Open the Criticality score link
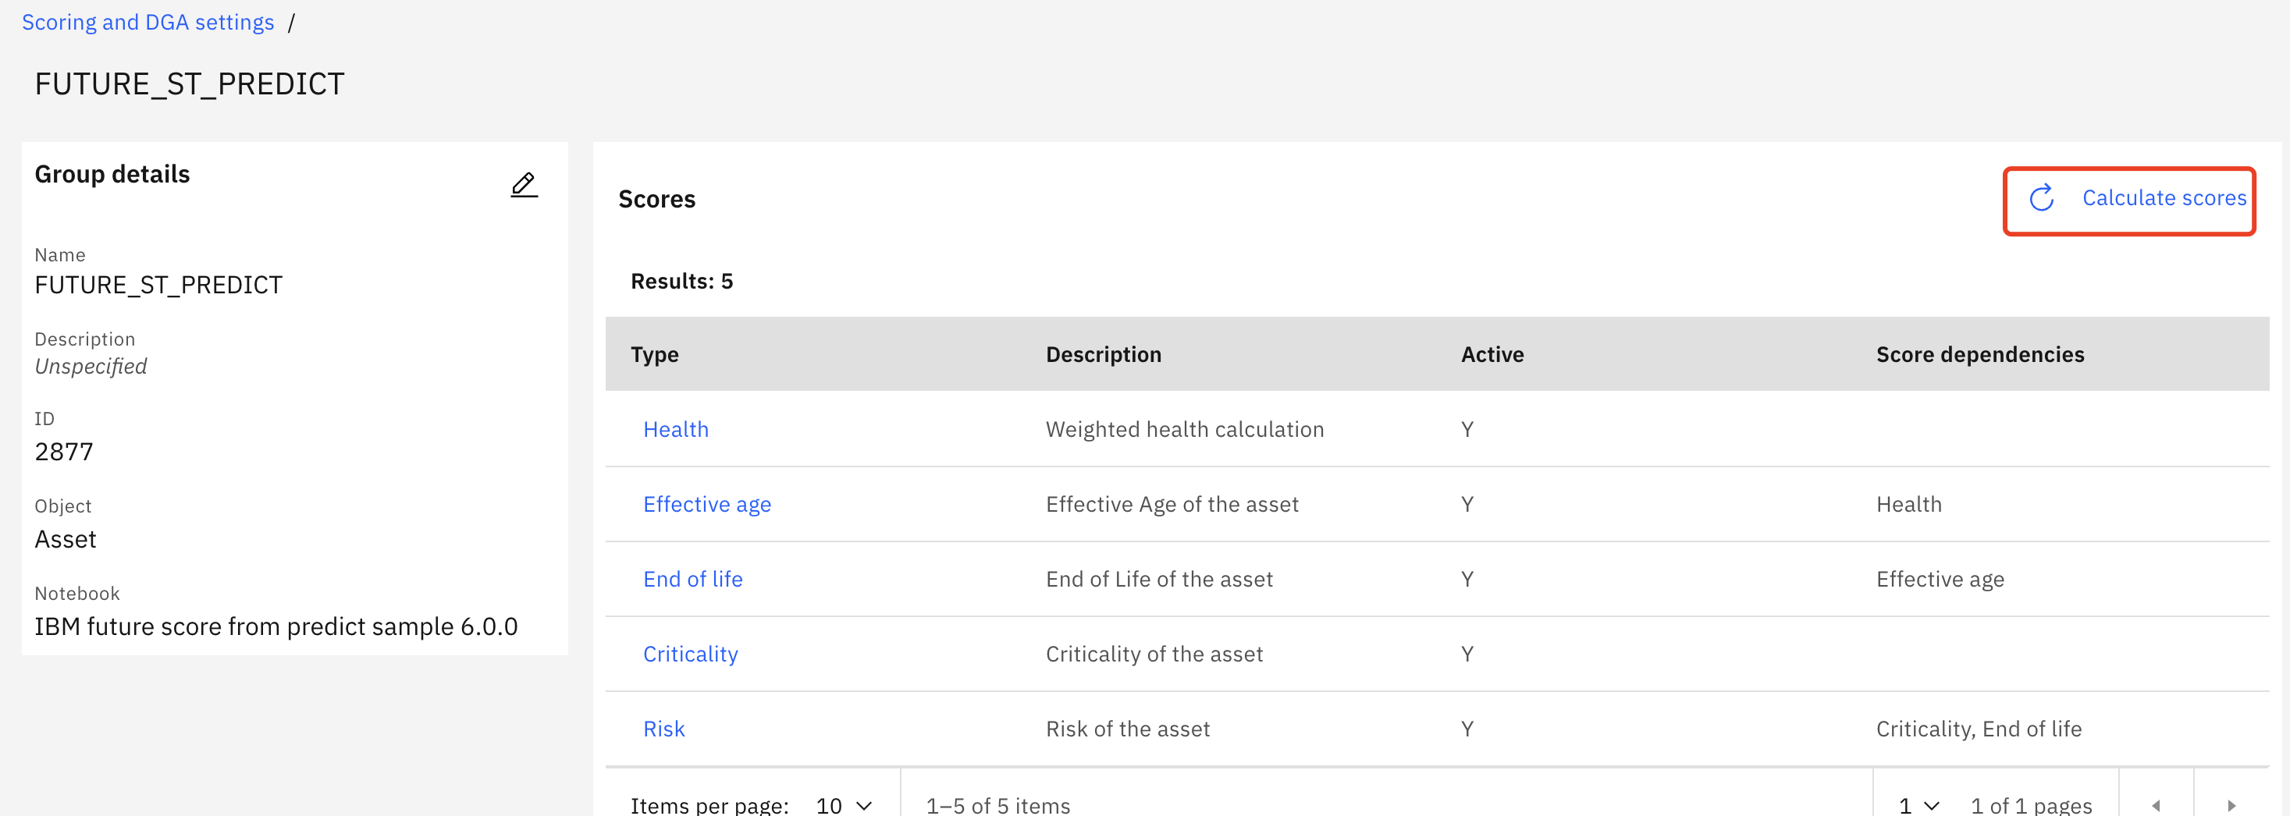 (690, 653)
